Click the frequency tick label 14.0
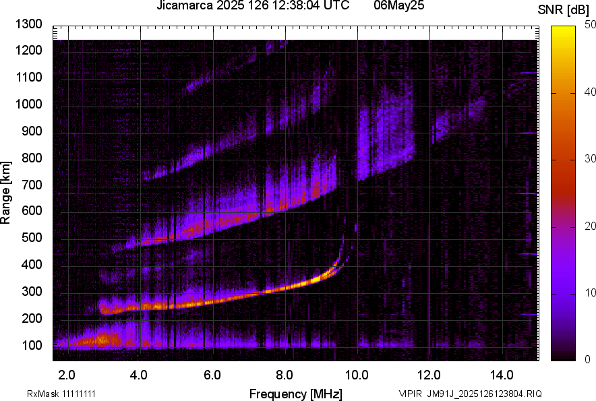Image resolution: width=596 pixels, height=401 pixels. [x=502, y=375]
